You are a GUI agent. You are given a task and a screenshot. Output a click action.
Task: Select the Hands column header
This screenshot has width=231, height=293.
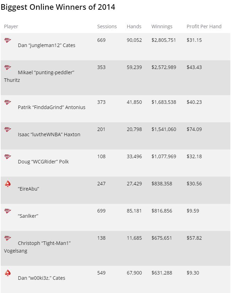pos(134,26)
